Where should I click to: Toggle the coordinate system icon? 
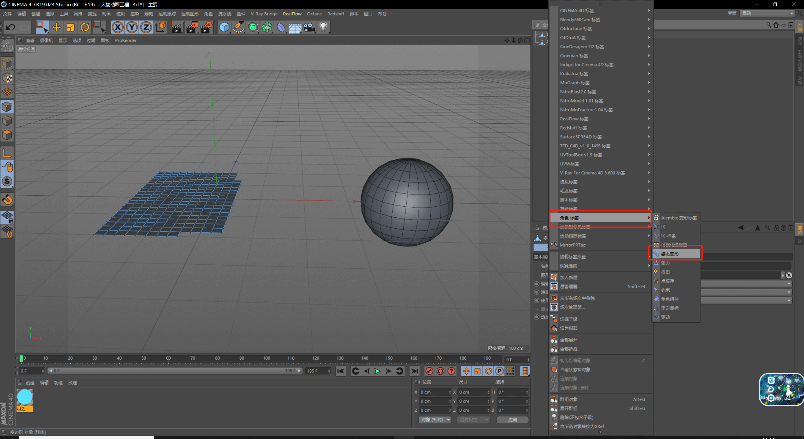(x=160, y=27)
